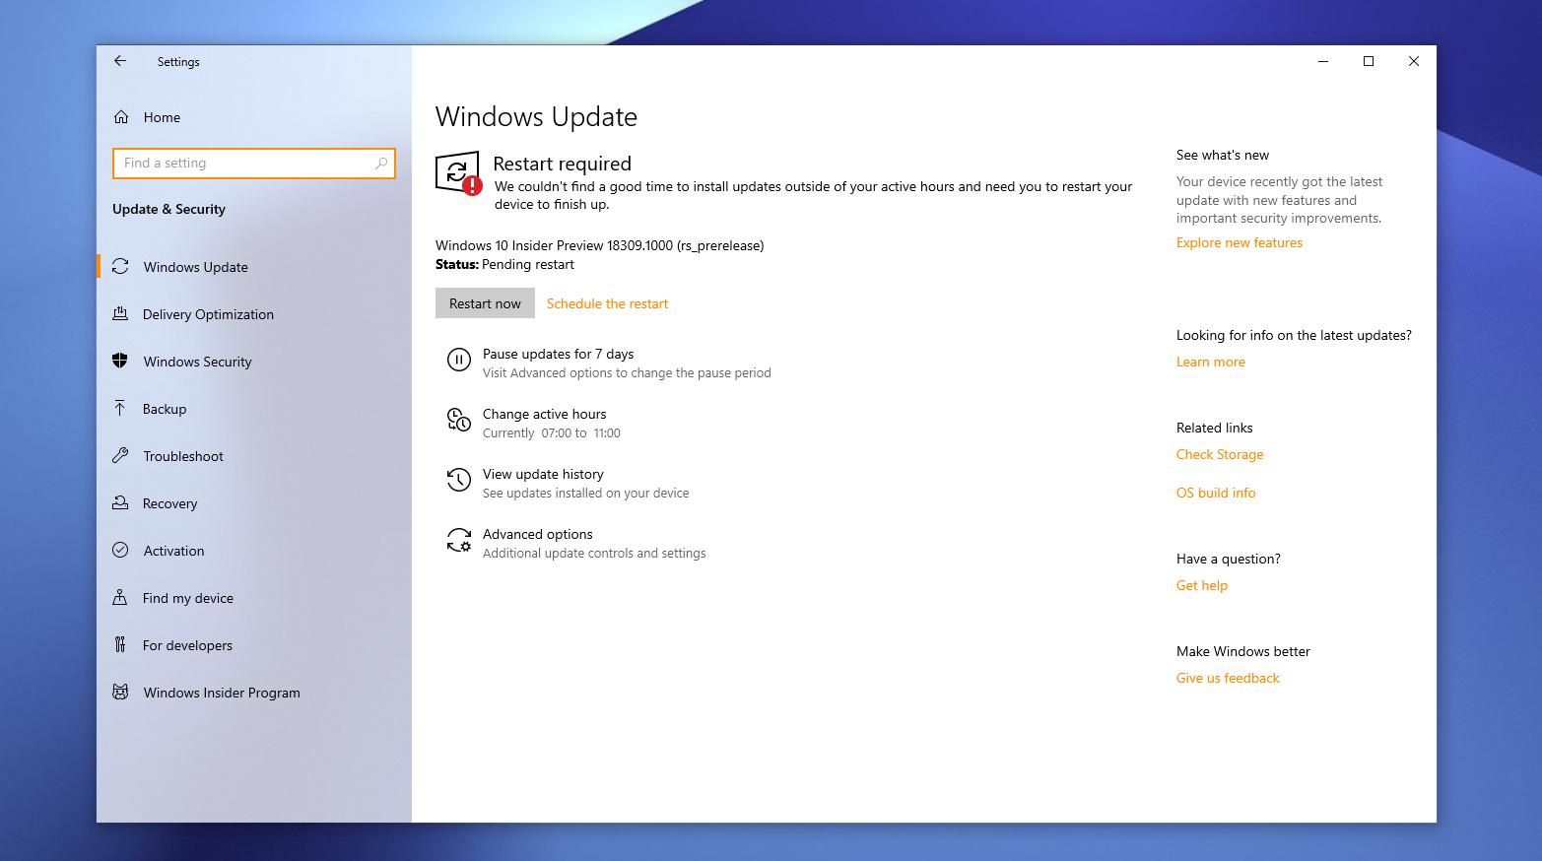Click the Windows Security shield icon
Viewport: 1542px width, 861px height.
coord(120,362)
